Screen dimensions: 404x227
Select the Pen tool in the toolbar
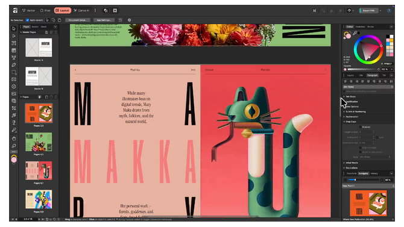[x=14, y=65]
